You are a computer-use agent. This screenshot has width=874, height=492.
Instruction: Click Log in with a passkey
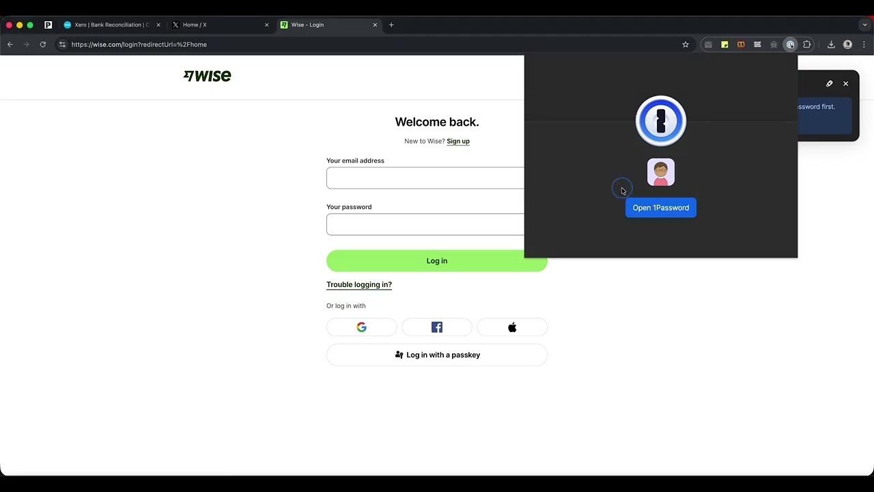tap(437, 355)
